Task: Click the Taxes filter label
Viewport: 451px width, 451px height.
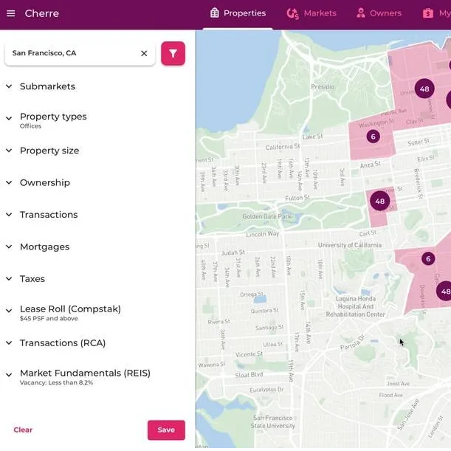Action: click(x=32, y=279)
